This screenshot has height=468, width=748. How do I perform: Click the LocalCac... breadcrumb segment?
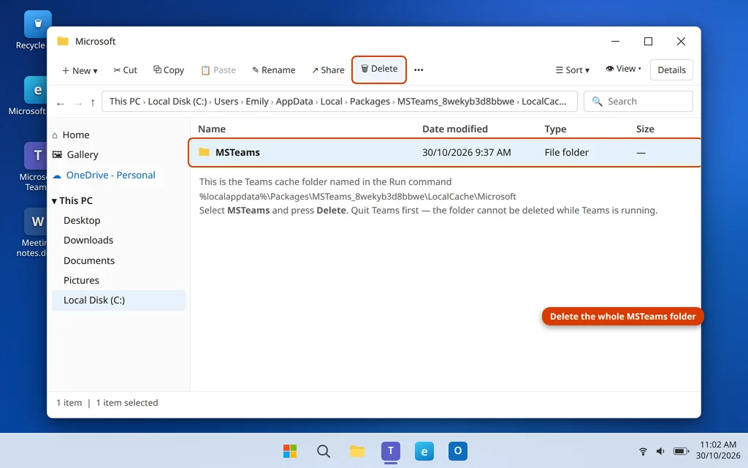tap(543, 101)
